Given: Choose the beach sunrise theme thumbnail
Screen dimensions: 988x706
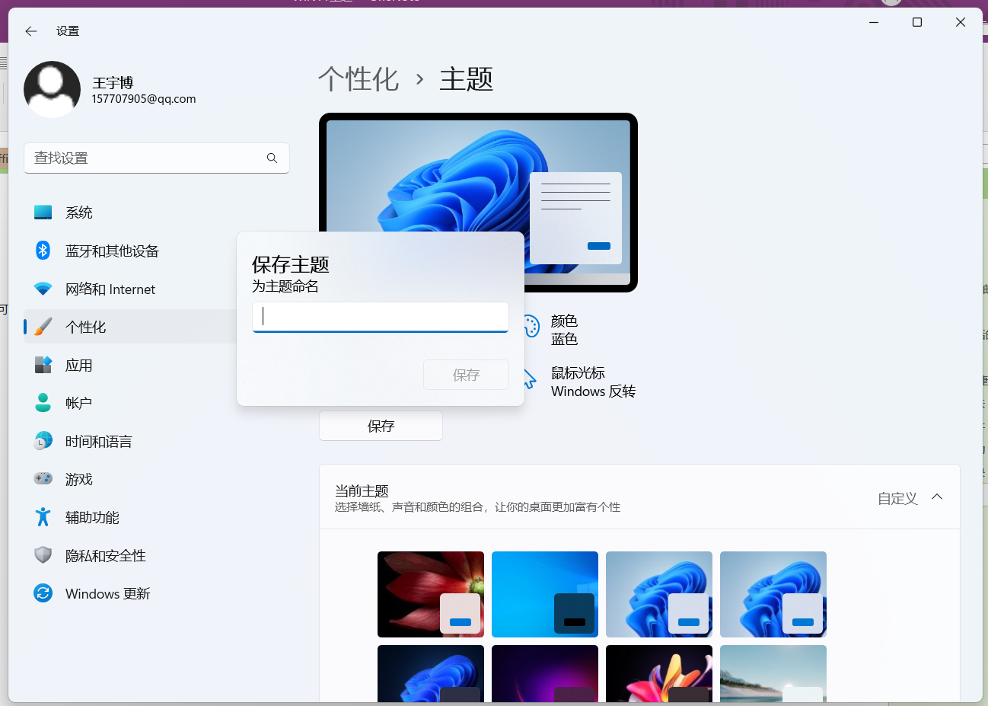Looking at the screenshot, I should click(x=773, y=673).
